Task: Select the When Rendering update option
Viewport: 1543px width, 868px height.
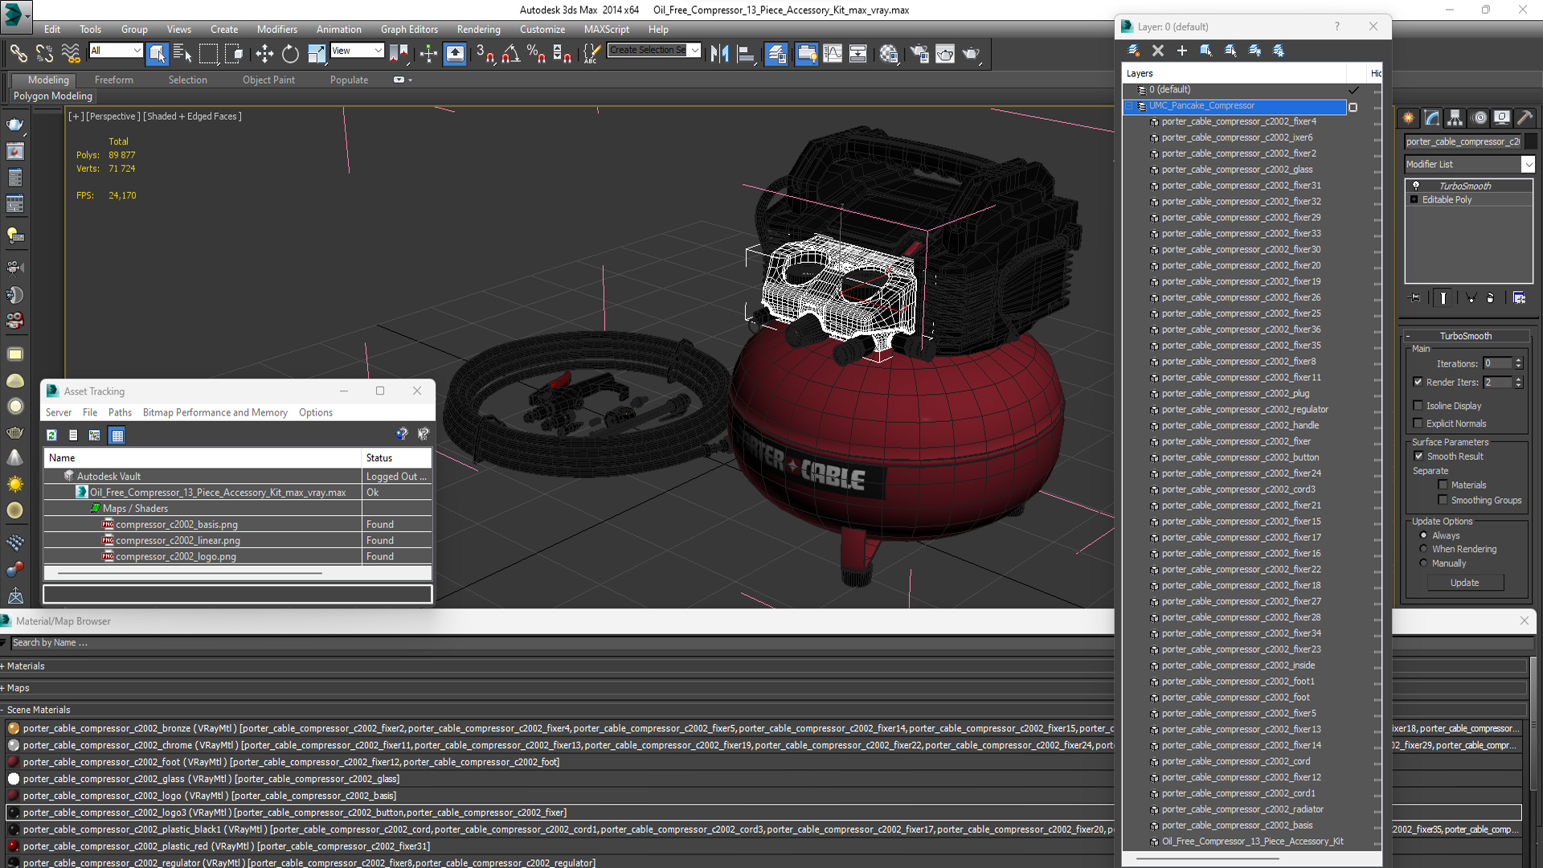Action: [x=1423, y=549]
